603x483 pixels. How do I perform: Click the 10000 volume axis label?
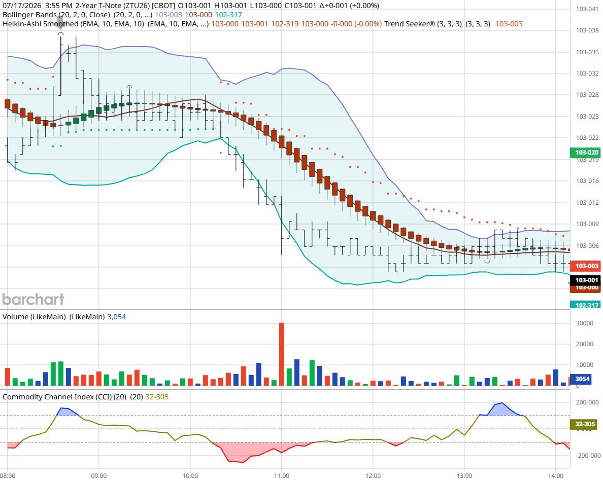[x=585, y=365]
